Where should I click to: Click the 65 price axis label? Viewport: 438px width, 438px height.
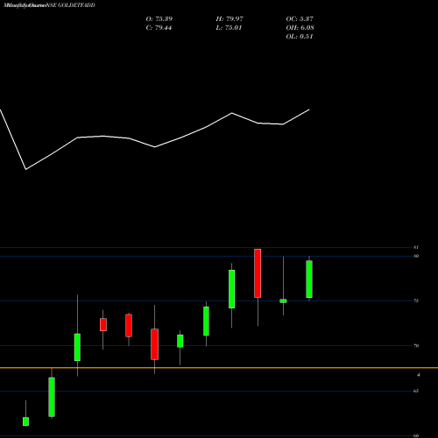416,391
